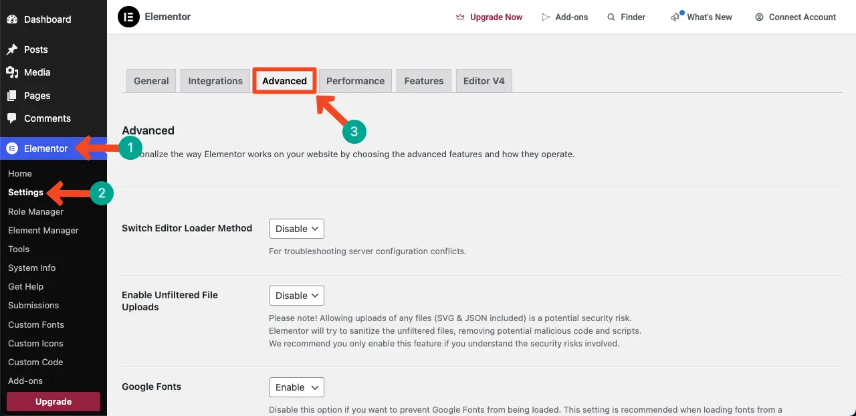Screen dimensions: 856x416
Task: Open Element Manager submenu item
Action: tap(43, 230)
